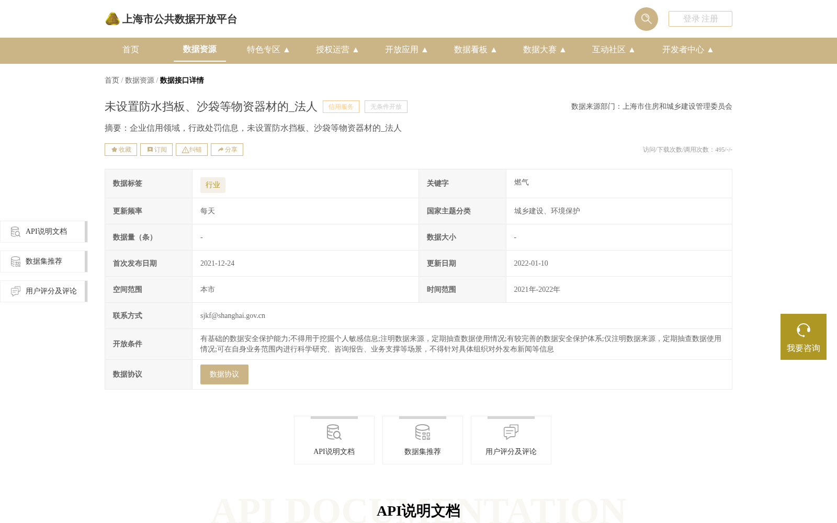
Task: Click the 访问/下载次数 counter text
Action: pos(687,150)
